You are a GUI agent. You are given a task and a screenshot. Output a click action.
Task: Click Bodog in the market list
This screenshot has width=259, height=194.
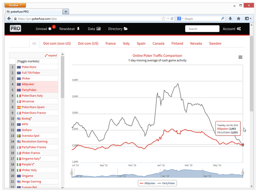[34, 119]
